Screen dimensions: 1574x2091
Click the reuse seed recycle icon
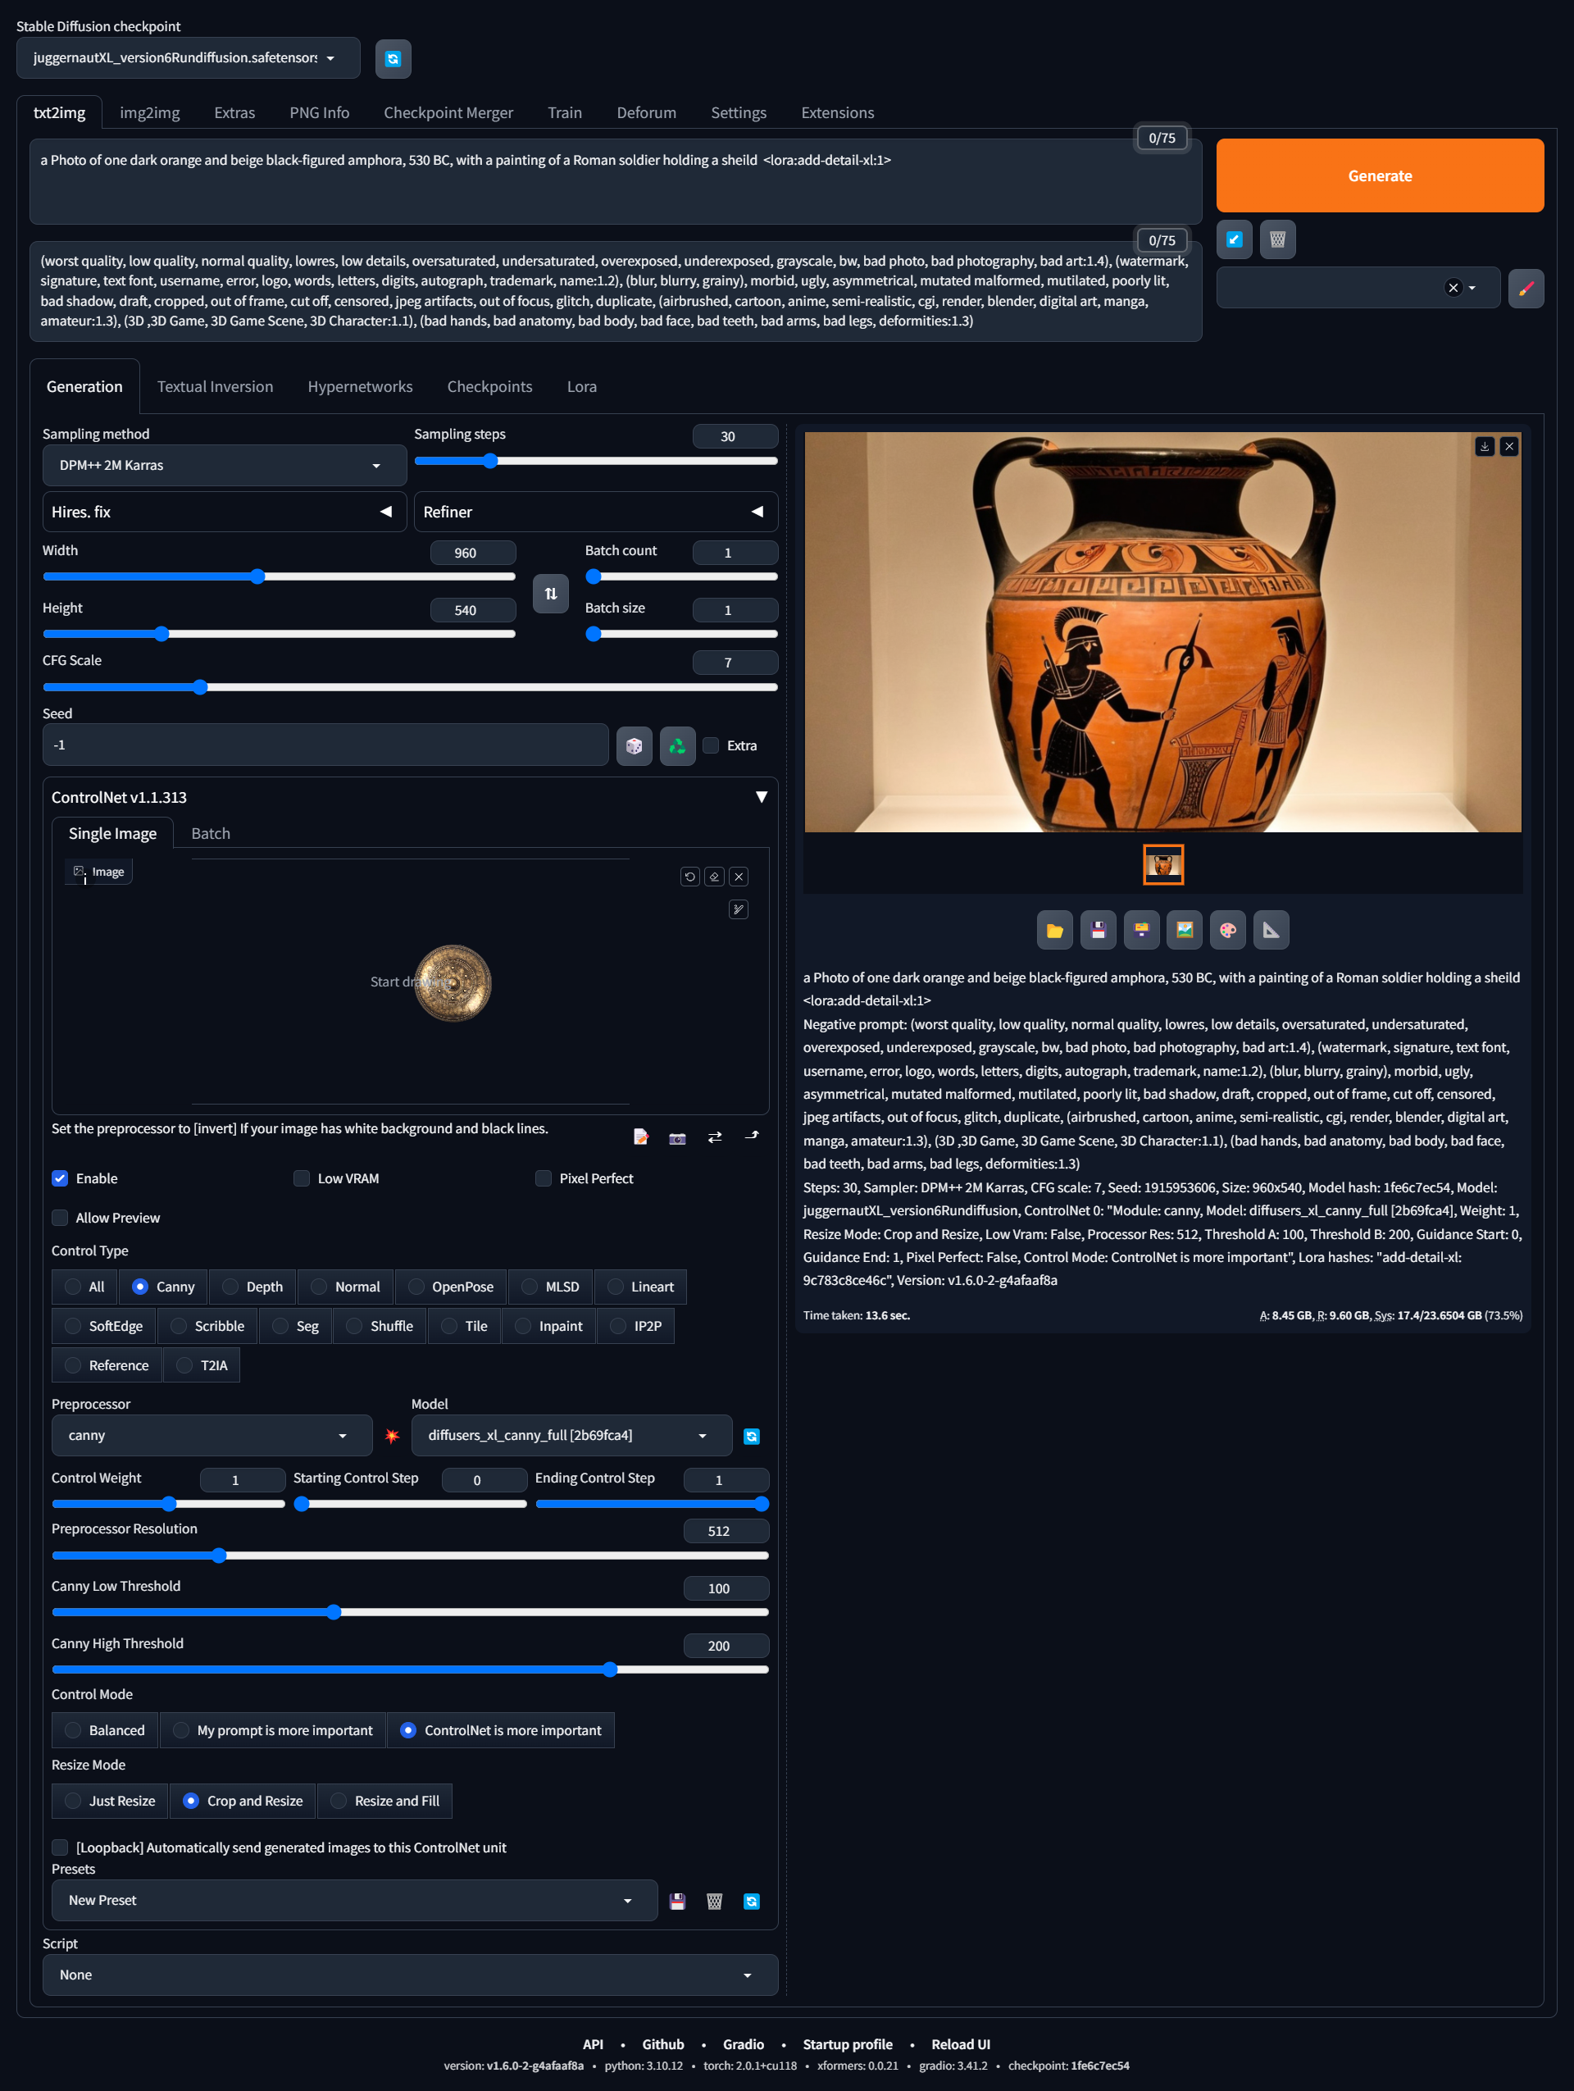(x=677, y=746)
